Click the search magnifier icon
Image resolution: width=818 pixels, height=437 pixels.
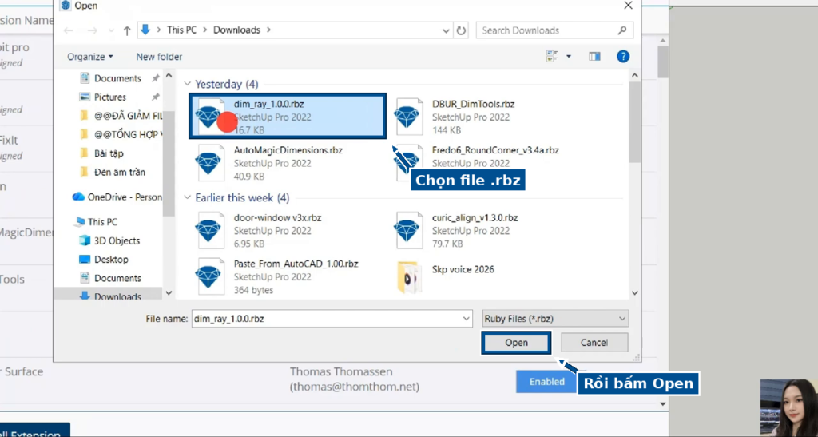621,30
